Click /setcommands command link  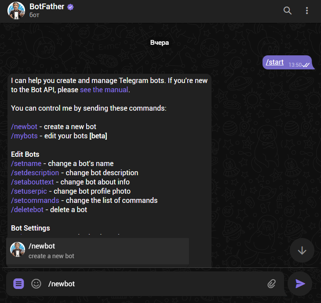click(x=35, y=200)
